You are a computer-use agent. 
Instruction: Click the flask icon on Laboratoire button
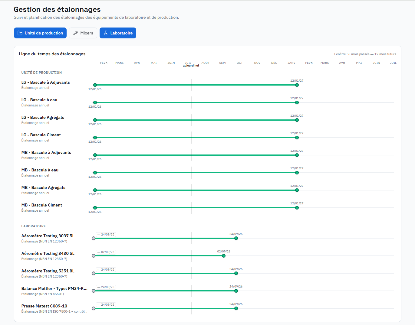tap(106, 33)
